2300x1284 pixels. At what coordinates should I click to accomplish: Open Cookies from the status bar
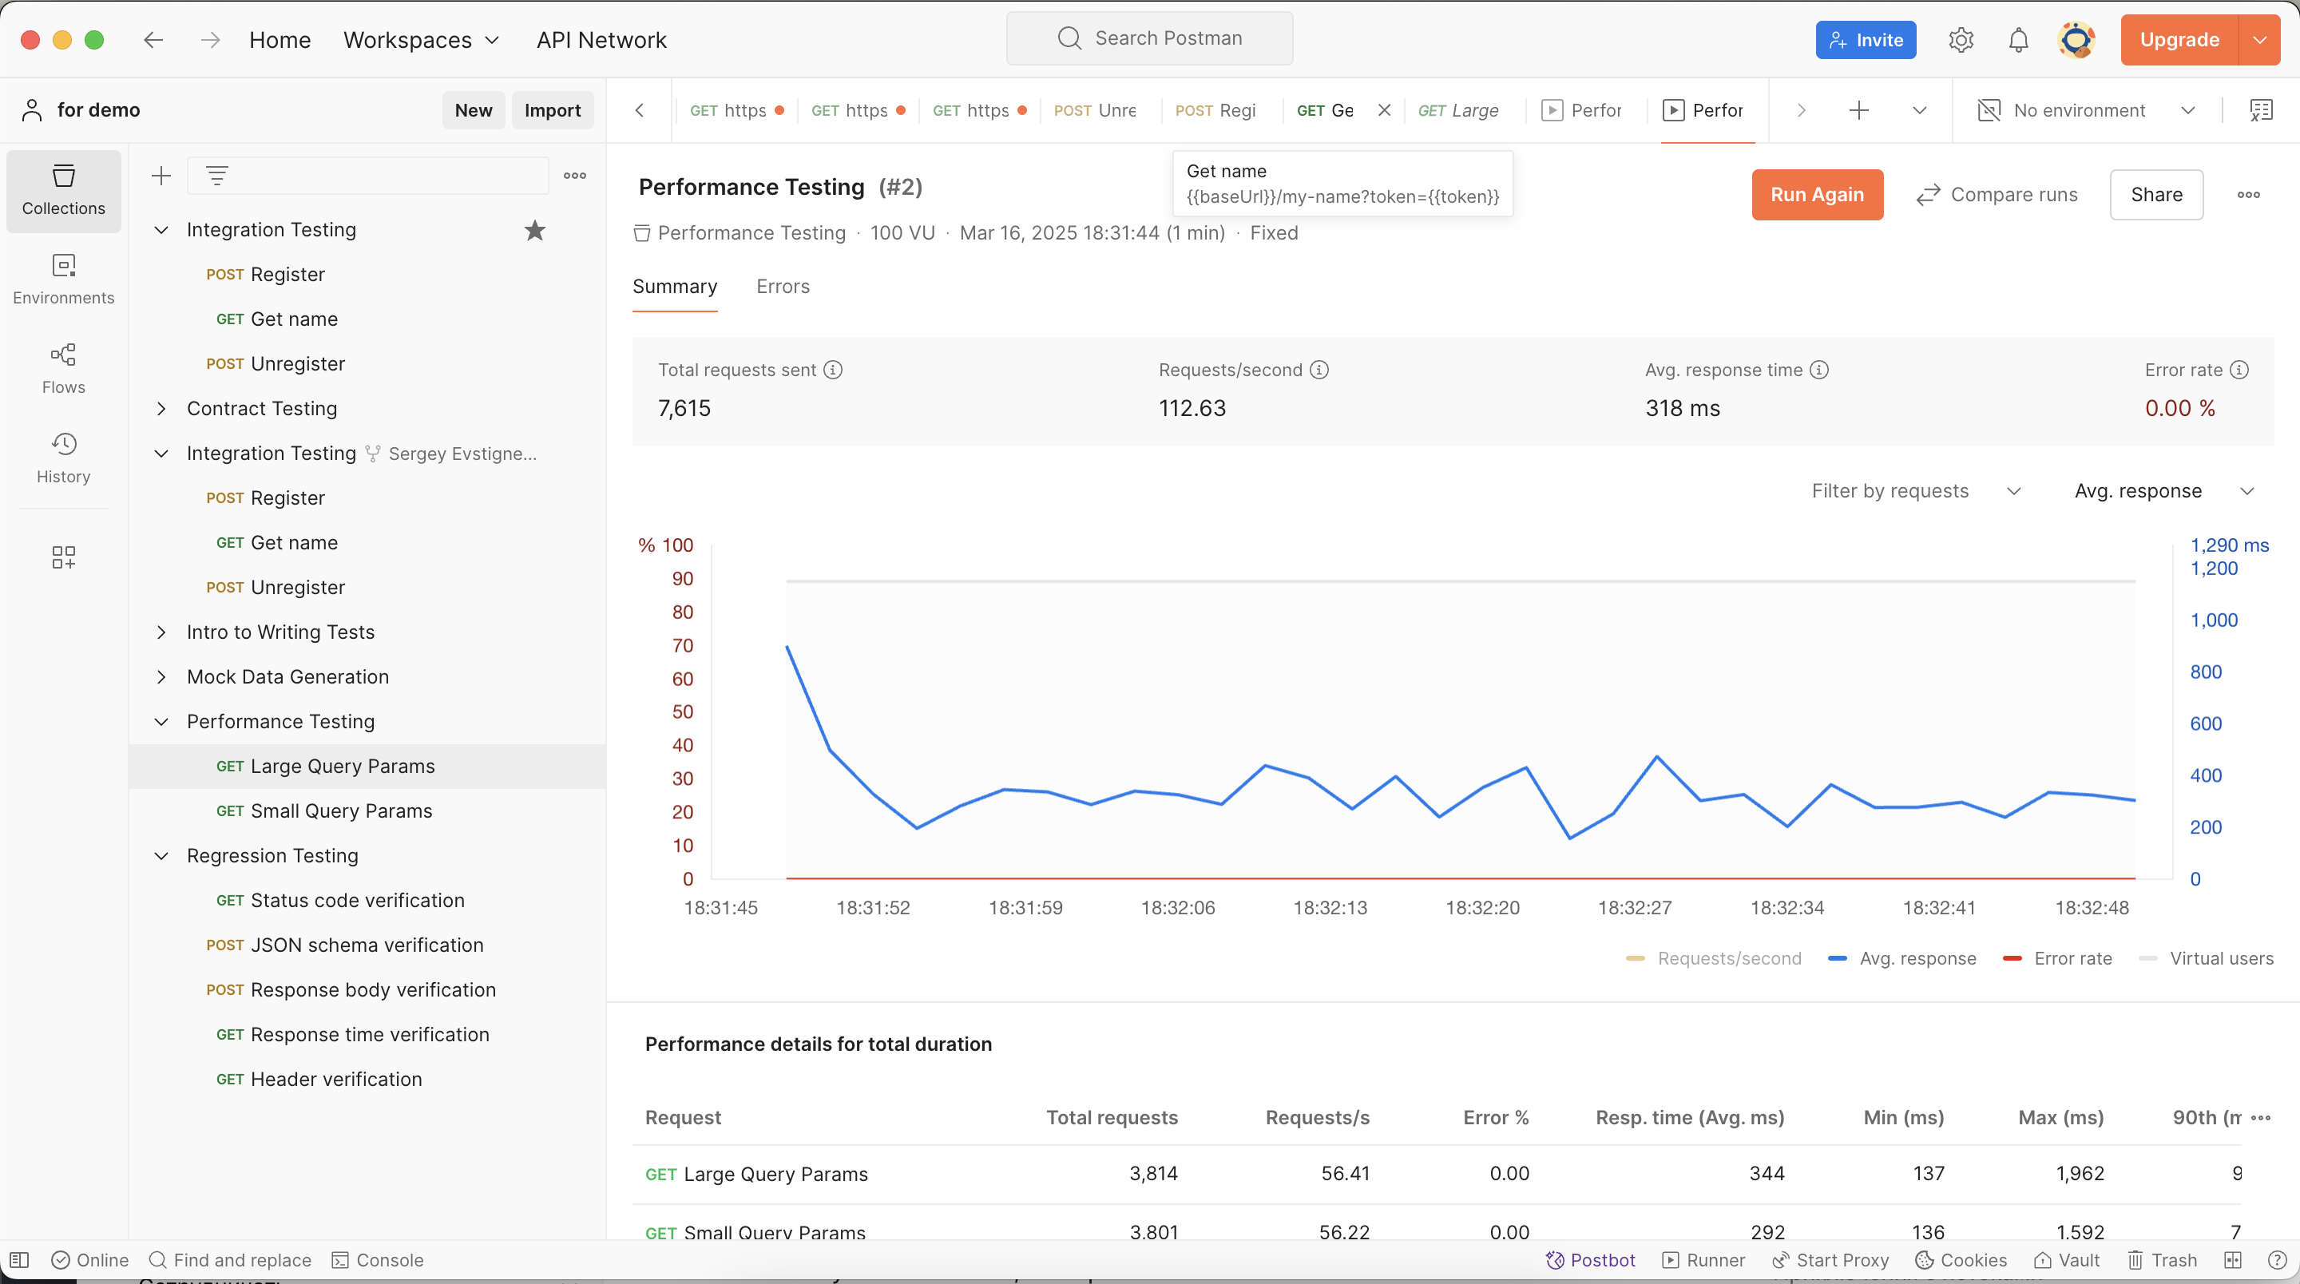click(x=1961, y=1260)
